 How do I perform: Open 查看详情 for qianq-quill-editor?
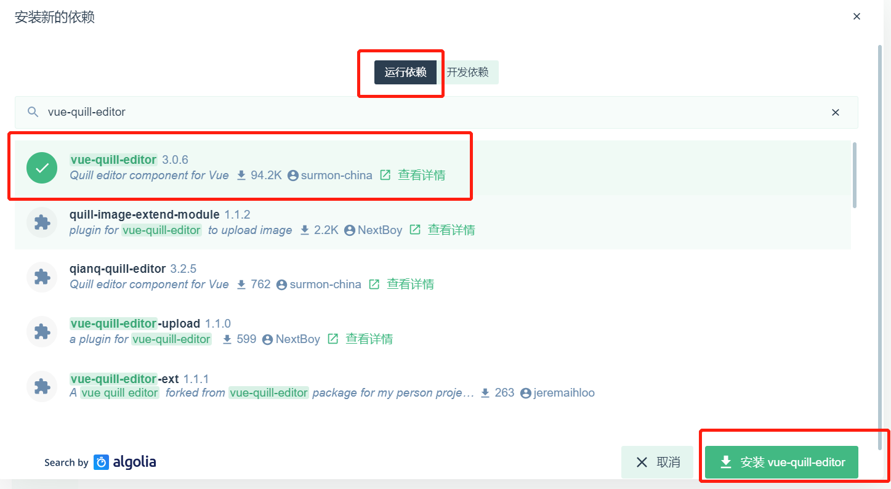[410, 284]
